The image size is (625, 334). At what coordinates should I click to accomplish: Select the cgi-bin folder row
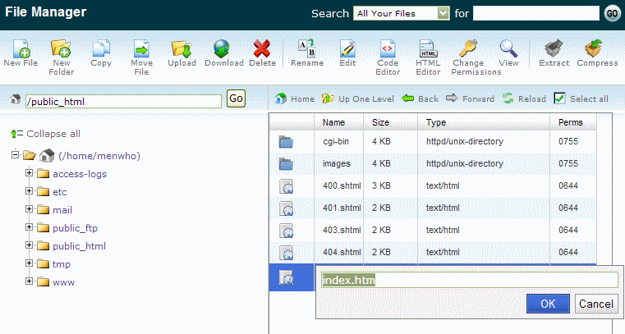tap(433, 141)
